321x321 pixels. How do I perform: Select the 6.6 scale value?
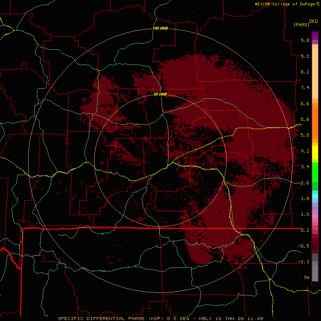(305, 103)
